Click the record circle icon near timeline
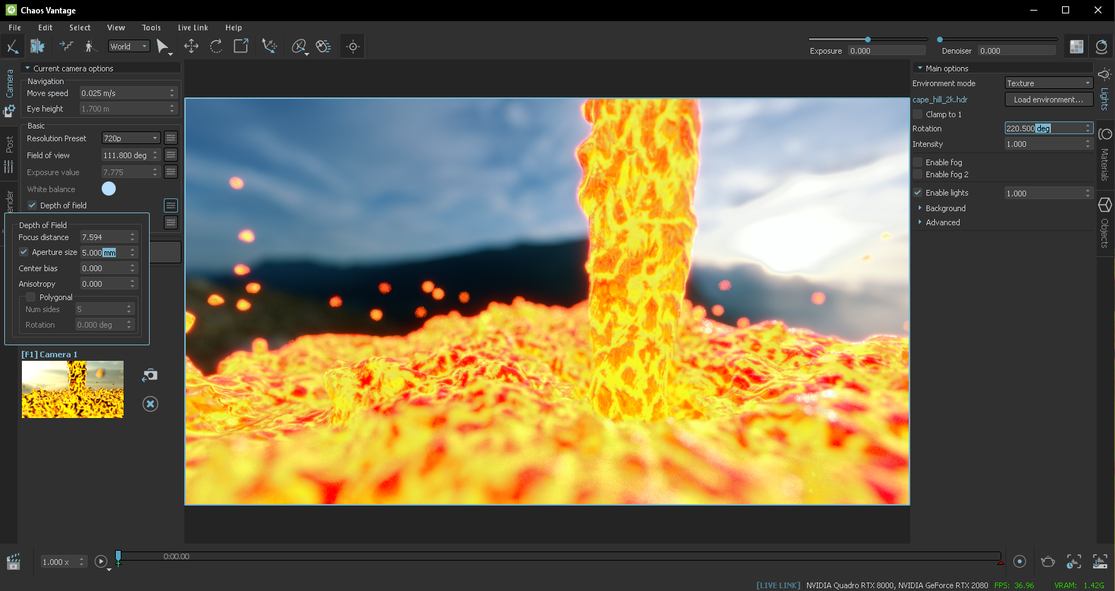Screen dimensions: 1115x591 point(1020,561)
